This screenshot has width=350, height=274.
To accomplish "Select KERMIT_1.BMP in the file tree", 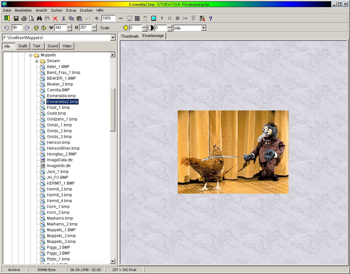I will pos(61,183).
